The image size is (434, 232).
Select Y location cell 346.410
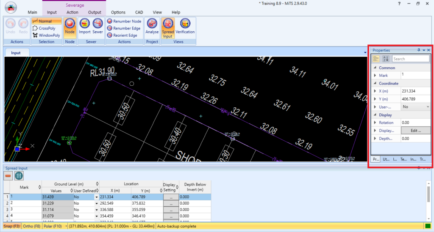point(147,216)
